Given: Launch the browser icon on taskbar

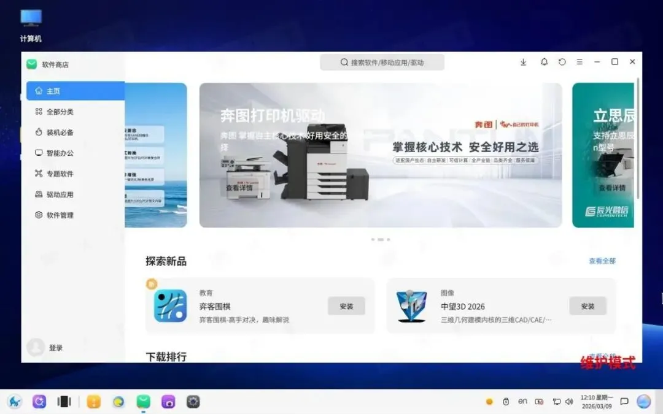Looking at the screenshot, I should (x=118, y=401).
